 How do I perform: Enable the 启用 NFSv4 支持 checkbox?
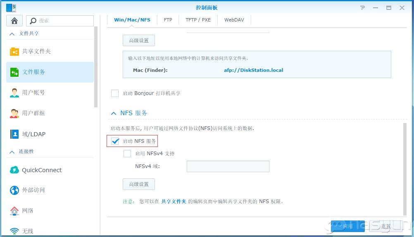click(x=127, y=154)
